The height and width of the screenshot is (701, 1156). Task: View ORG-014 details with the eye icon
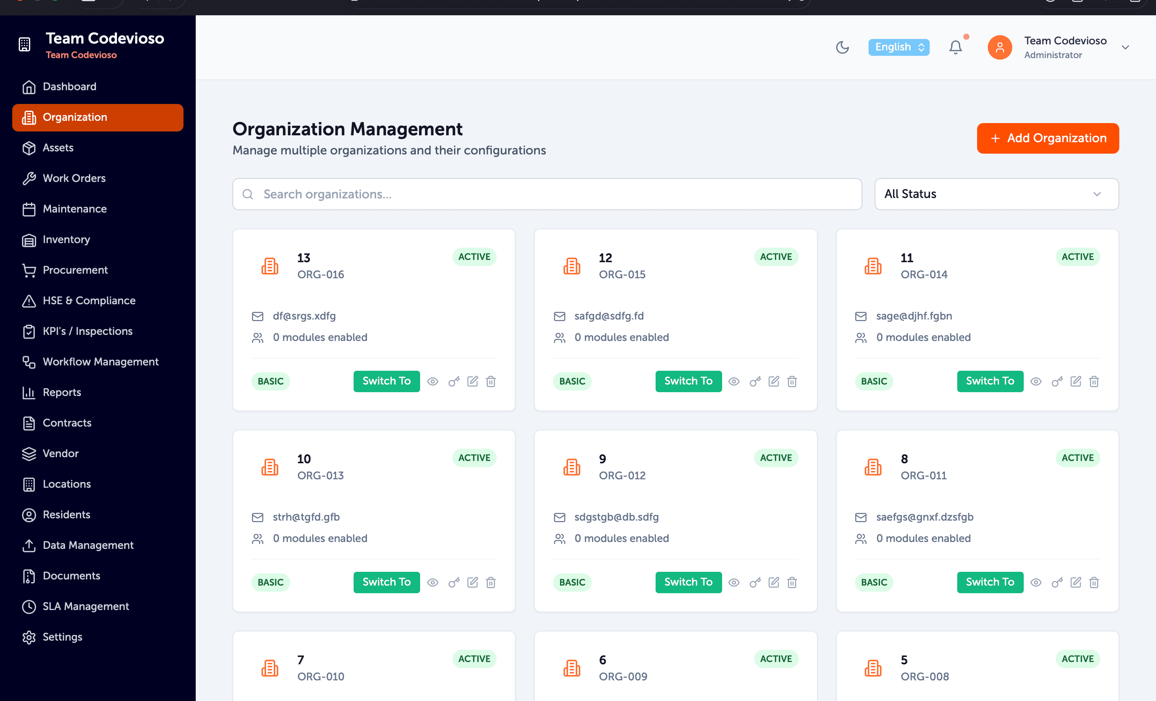pyautogui.click(x=1036, y=381)
